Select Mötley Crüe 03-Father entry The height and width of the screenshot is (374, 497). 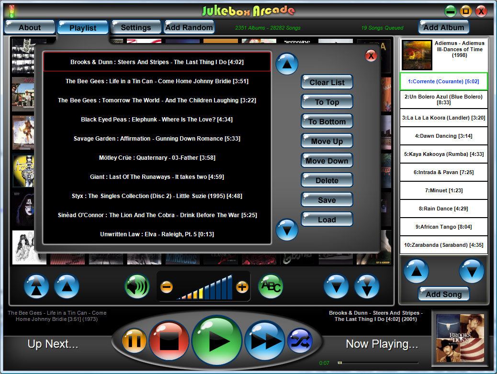(x=157, y=158)
